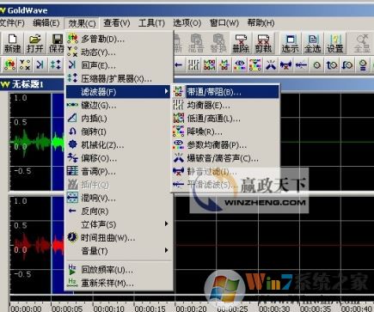This screenshot has height=312, width=374.
Task: Select 参数均衡器(P)... option
Action: tap(225, 144)
